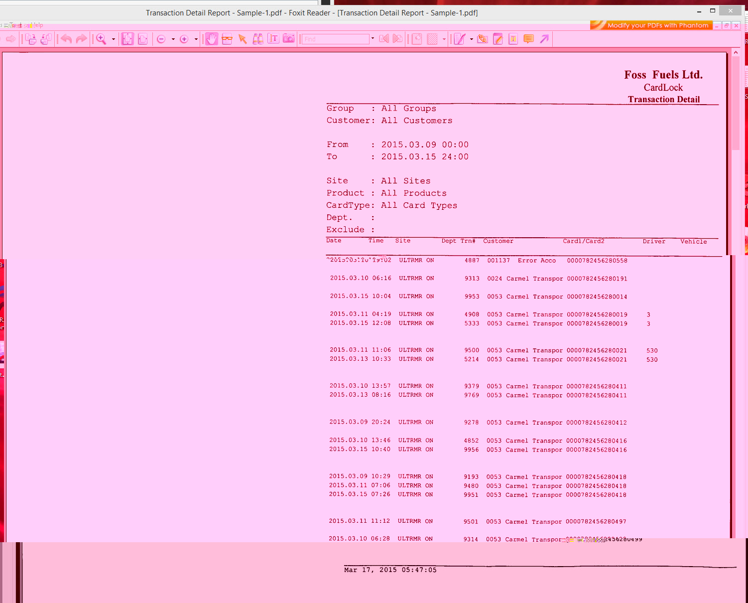Screen dimensions: 748x603
Task: Activate the Select Text tool
Action: (273, 39)
